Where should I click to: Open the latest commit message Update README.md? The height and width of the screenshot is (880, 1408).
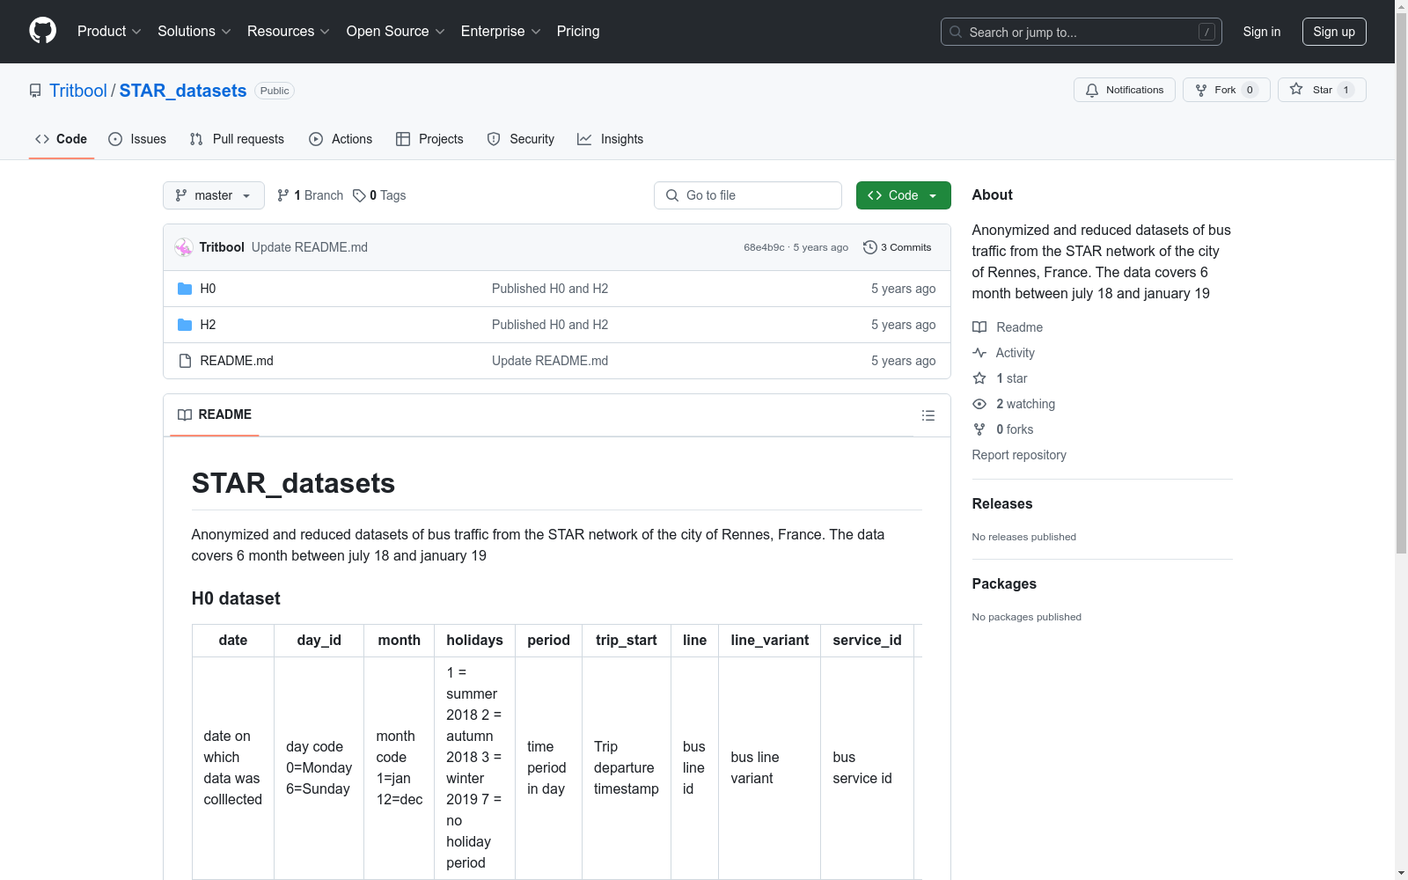[310, 247]
